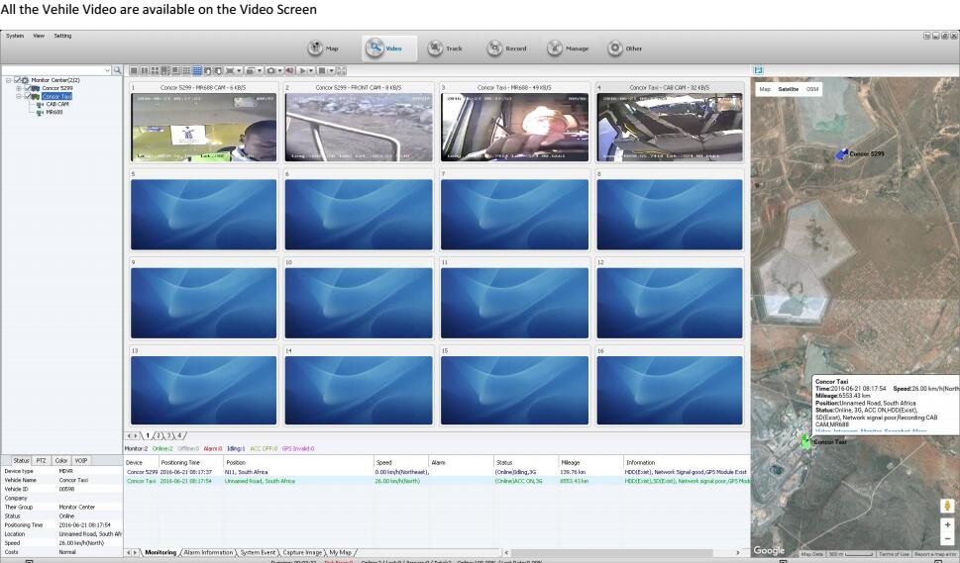Click the Street View pegman on map
This screenshot has width=960, height=563.
pos(947,507)
